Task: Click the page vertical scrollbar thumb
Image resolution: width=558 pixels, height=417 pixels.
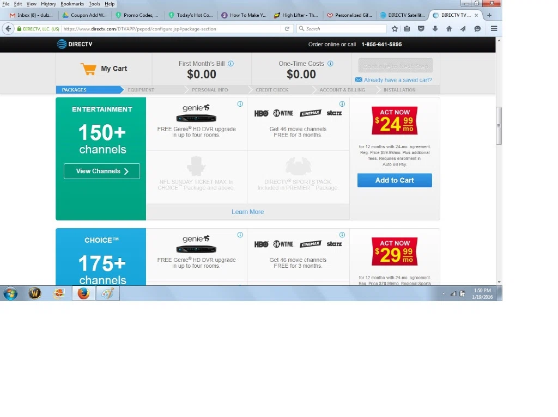Action: [x=499, y=126]
